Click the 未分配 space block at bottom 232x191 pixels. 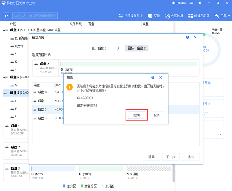(x=149, y=169)
